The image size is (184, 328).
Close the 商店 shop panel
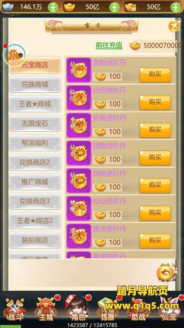click(x=175, y=26)
